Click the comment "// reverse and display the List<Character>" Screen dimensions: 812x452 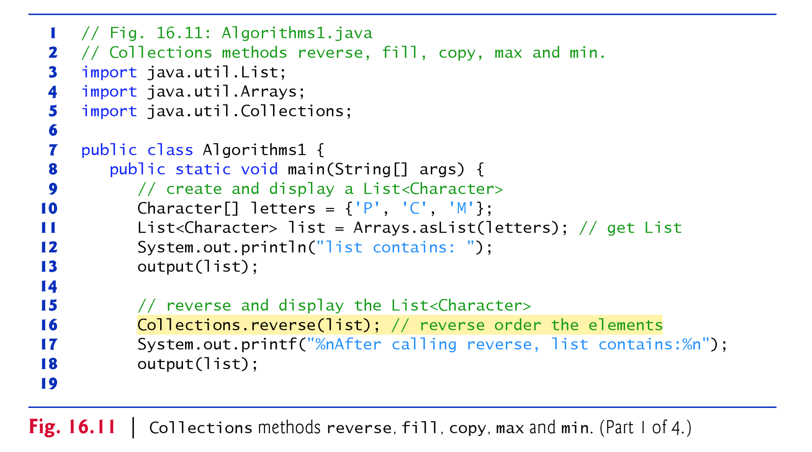coord(334,305)
